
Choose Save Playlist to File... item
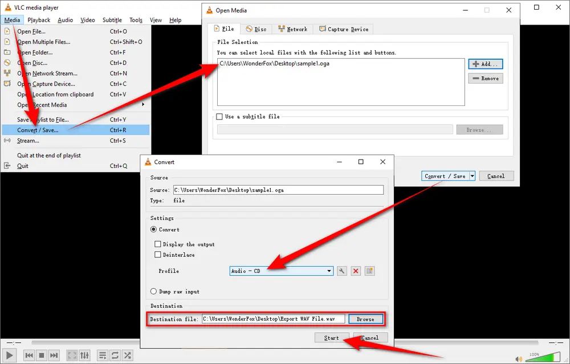[x=76, y=120]
